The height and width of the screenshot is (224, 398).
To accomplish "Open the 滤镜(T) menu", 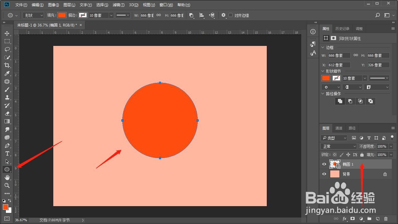I will (119, 5).
